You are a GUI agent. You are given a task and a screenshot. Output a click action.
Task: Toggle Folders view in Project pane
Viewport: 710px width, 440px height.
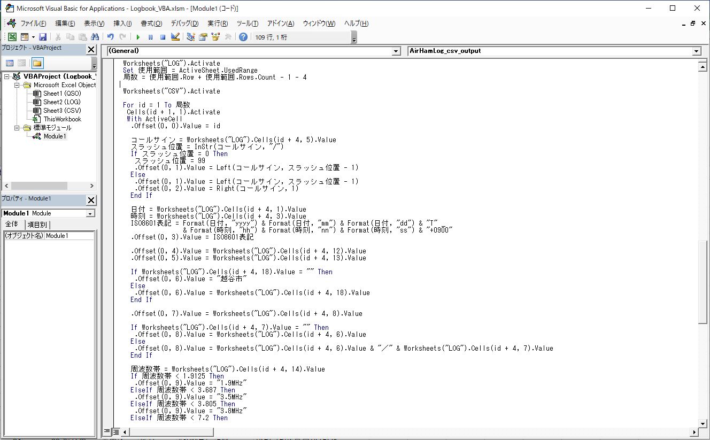tap(37, 63)
